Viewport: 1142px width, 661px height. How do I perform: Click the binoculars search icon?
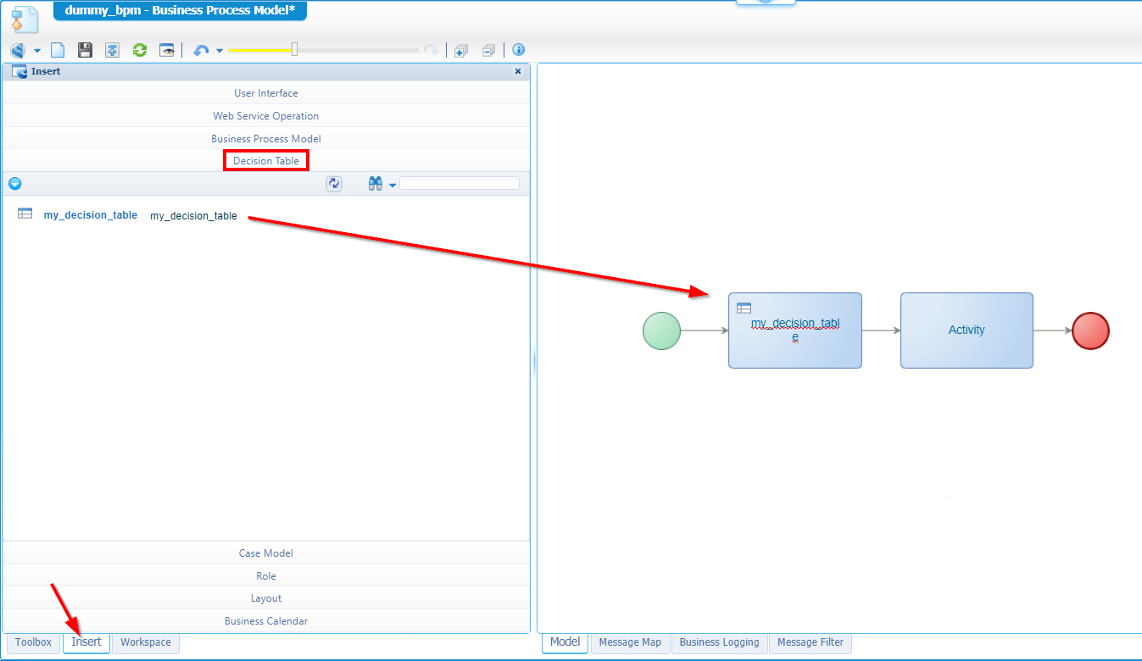pos(374,183)
